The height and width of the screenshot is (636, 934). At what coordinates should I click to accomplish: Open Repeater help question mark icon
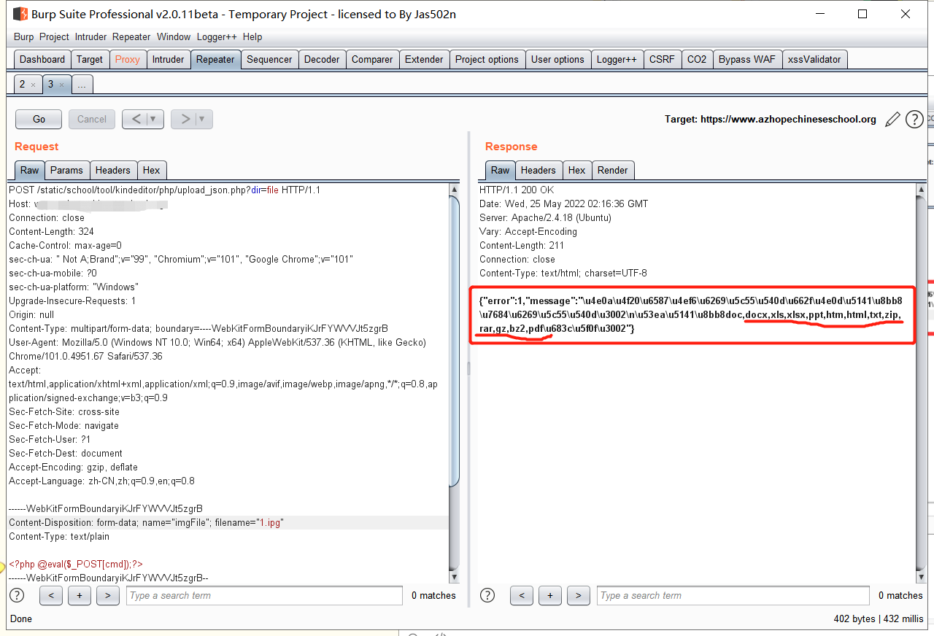point(914,120)
